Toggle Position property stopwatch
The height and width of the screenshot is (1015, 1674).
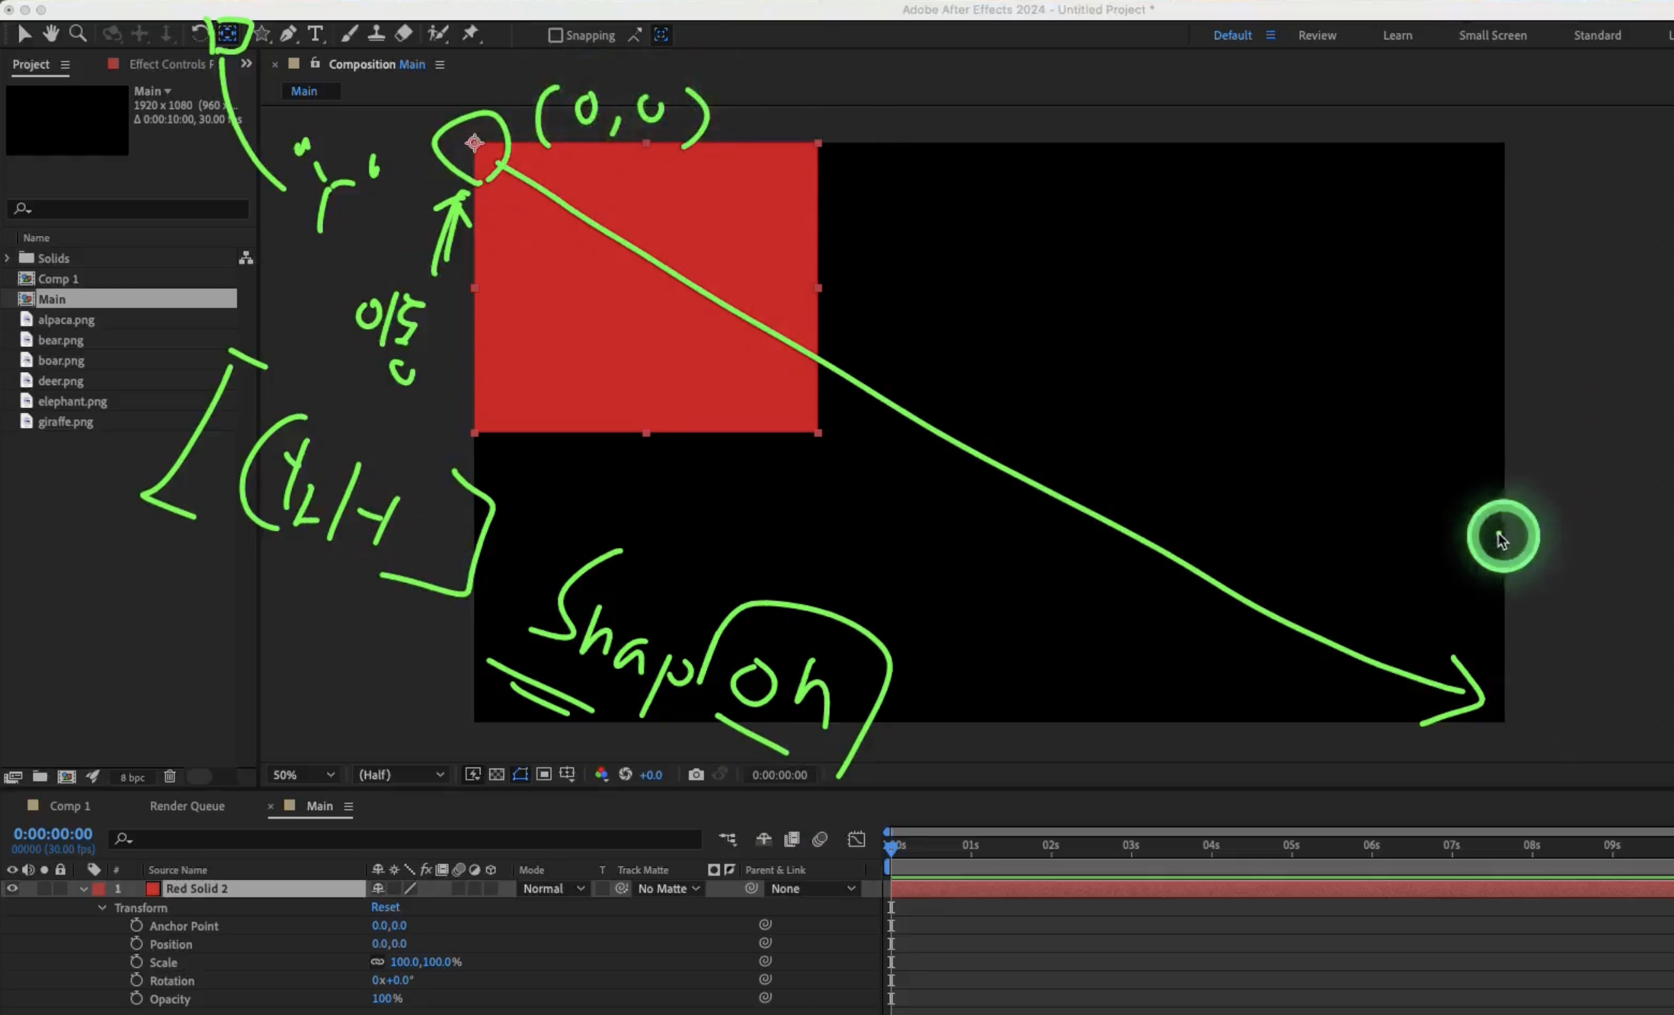[x=137, y=943]
